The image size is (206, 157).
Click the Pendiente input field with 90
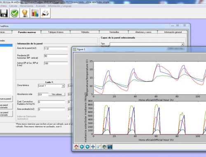click(56, 56)
